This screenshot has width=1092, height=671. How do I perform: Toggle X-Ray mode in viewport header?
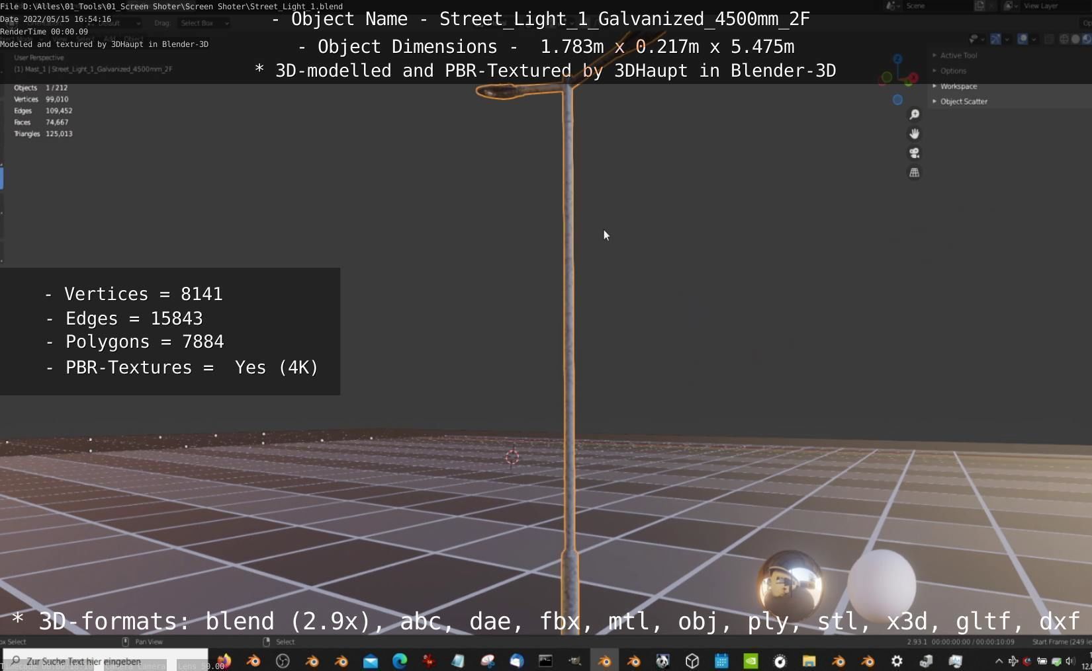tap(1049, 39)
